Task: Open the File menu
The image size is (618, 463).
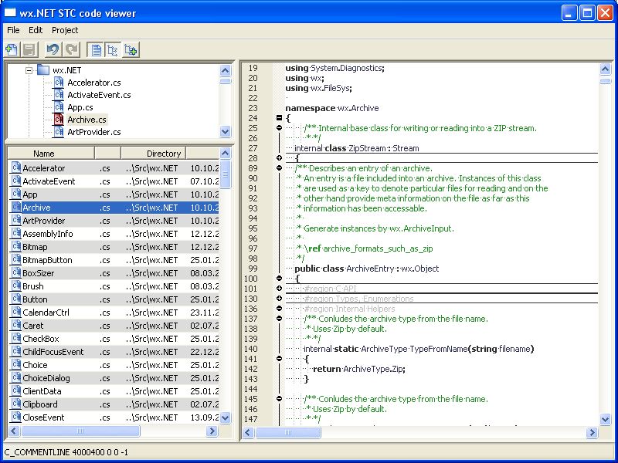Action: click(13, 30)
